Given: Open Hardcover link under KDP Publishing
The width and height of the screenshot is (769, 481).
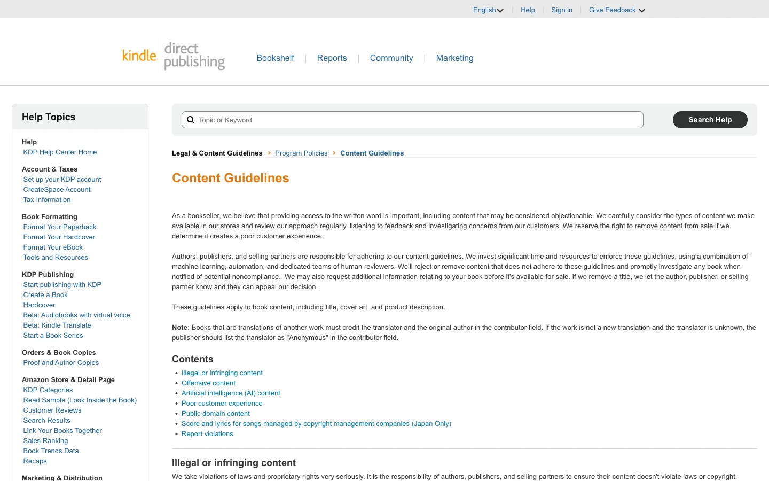Looking at the screenshot, I should (x=39, y=305).
